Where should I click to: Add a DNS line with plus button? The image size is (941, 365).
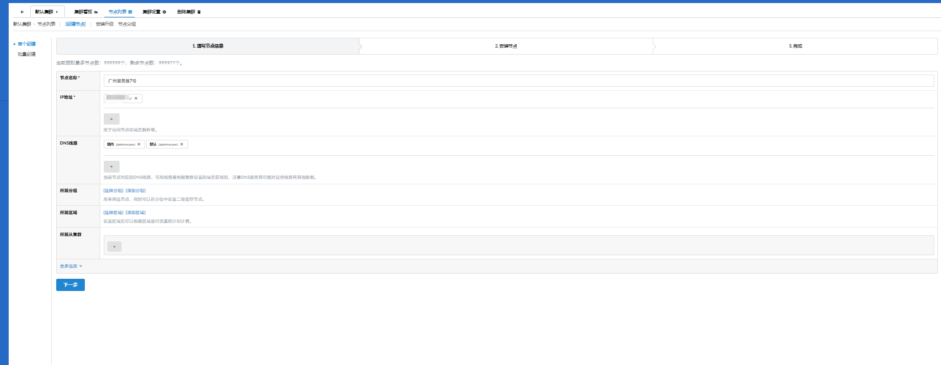(x=111, y=166)
